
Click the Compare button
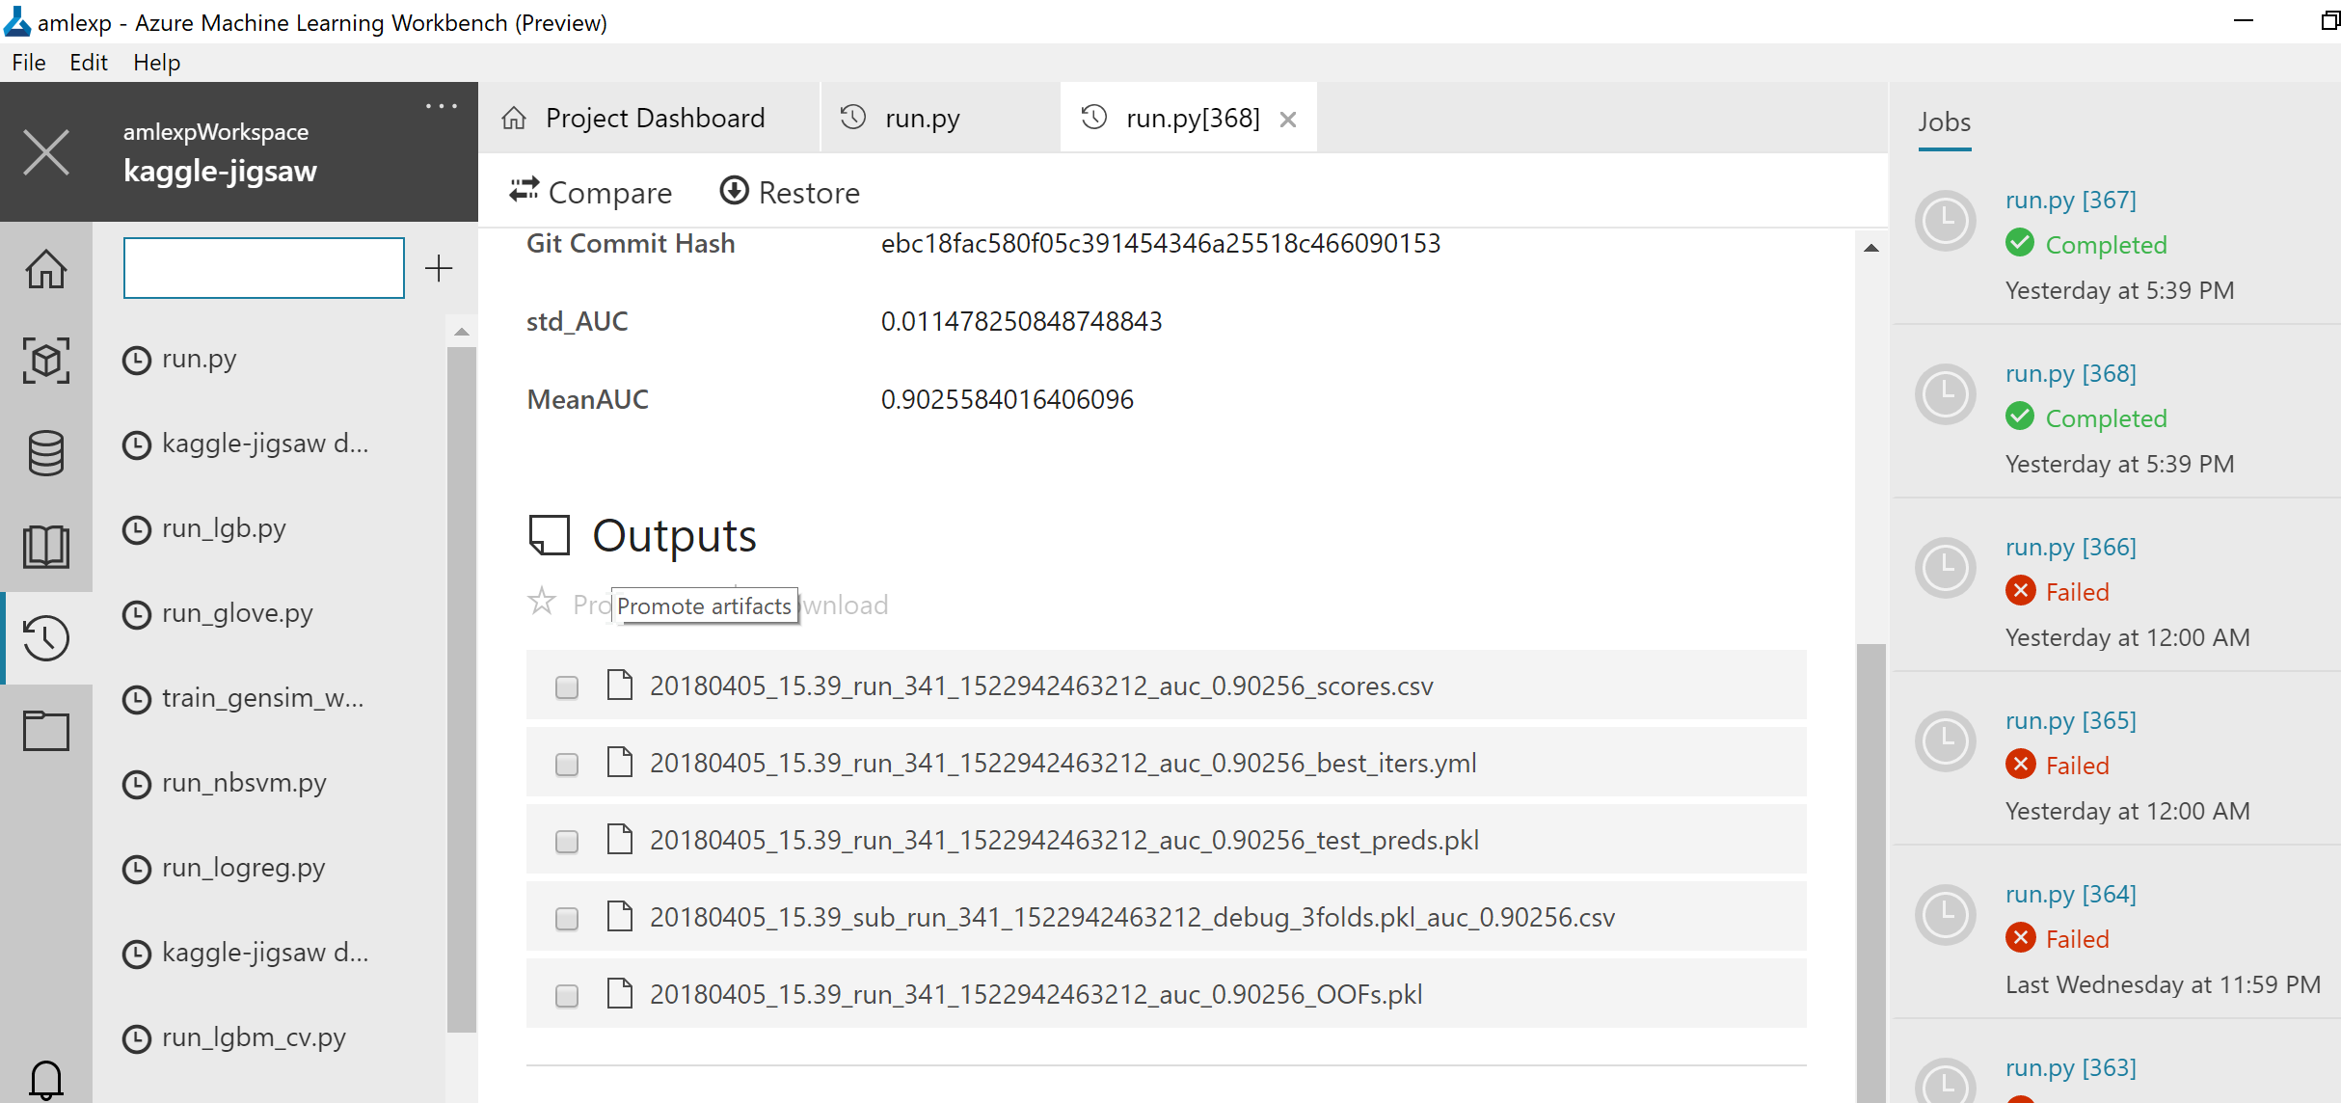point(591,192)
